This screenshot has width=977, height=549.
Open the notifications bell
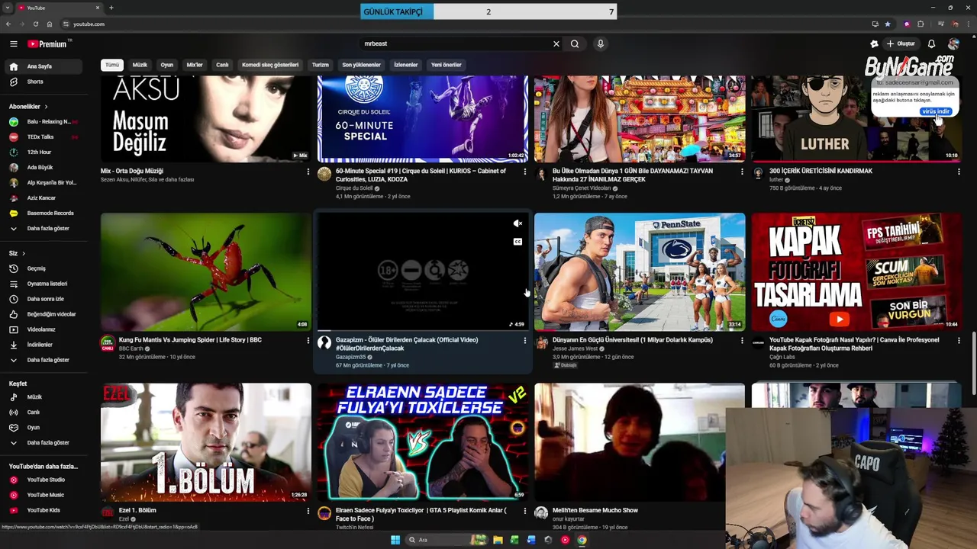pyautogui.click(x=931, y=44)
